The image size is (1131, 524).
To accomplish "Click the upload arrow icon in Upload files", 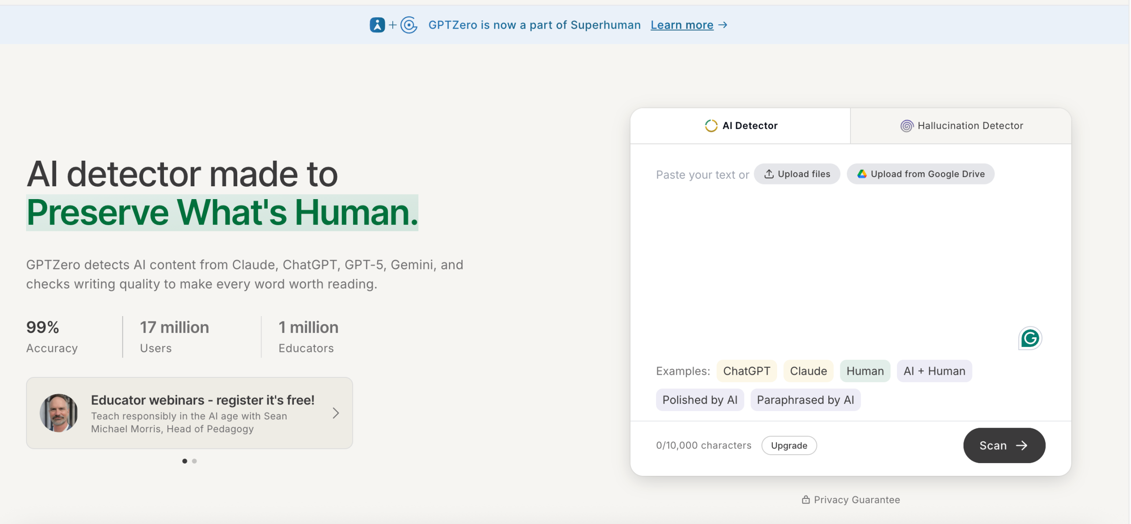I will point(769,174).
